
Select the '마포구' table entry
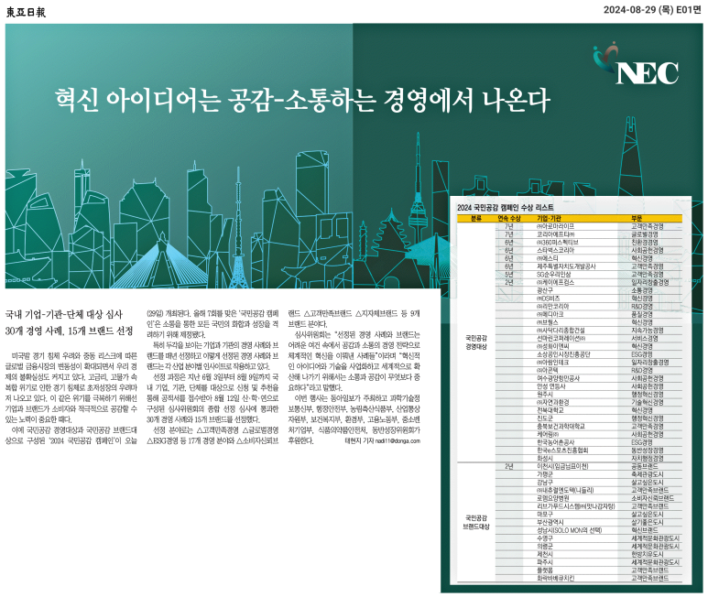tap(545, 515)
